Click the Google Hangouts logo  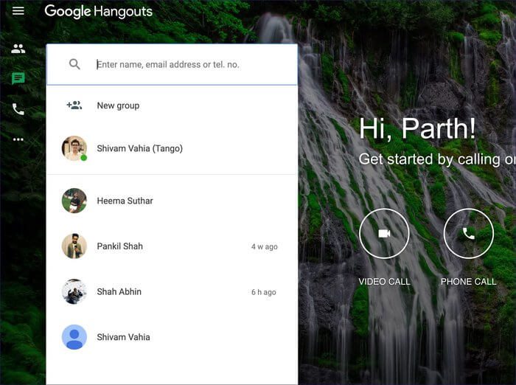[98, 11]
